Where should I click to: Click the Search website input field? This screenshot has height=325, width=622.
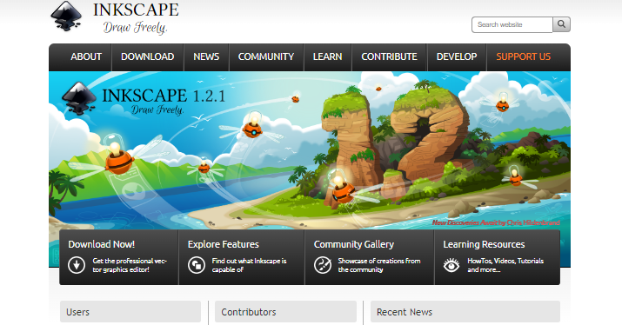click(x=512, y=24)
